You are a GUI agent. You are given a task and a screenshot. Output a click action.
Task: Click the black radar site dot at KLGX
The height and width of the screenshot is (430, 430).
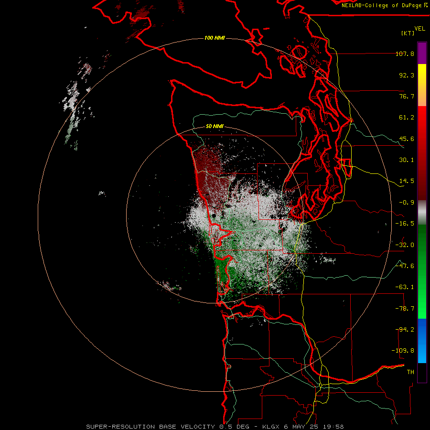214,216
